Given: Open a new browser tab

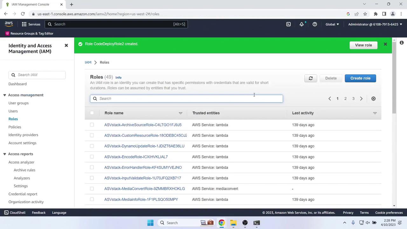Looking at the screenshot, I should [x=72, y=4].
